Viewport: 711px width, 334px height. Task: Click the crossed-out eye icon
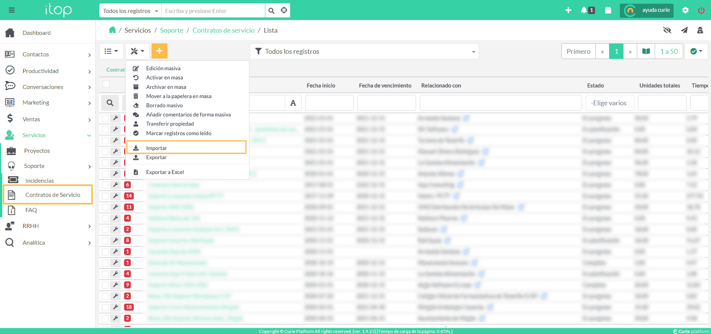[667, 30]
